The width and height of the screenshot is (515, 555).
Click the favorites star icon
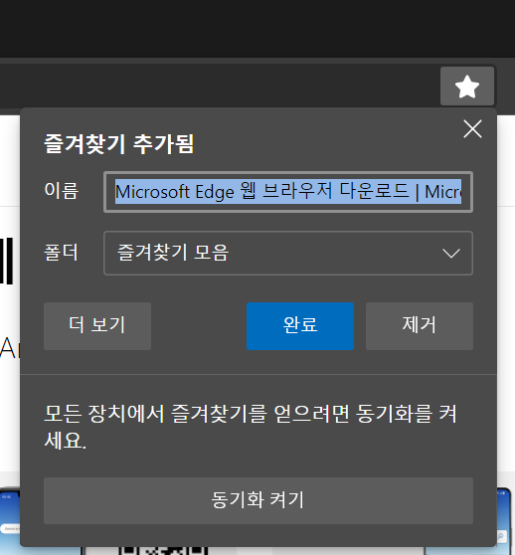coord(467,86)
